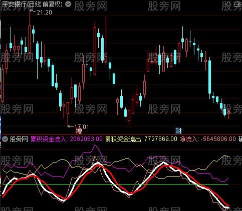Viewport: 242px width, 211px height.
Task: Expand the indicator panel dropdown beside 股旁网 label
Action: point(5,139)
